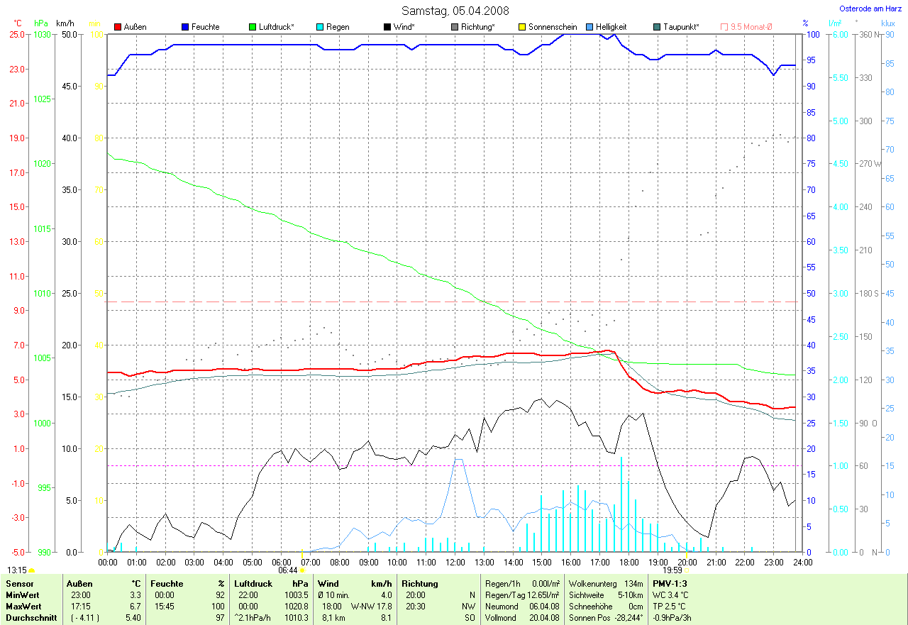Click the green Luftdruck legend square
The image size is (908, 625).
click(253, 27)
